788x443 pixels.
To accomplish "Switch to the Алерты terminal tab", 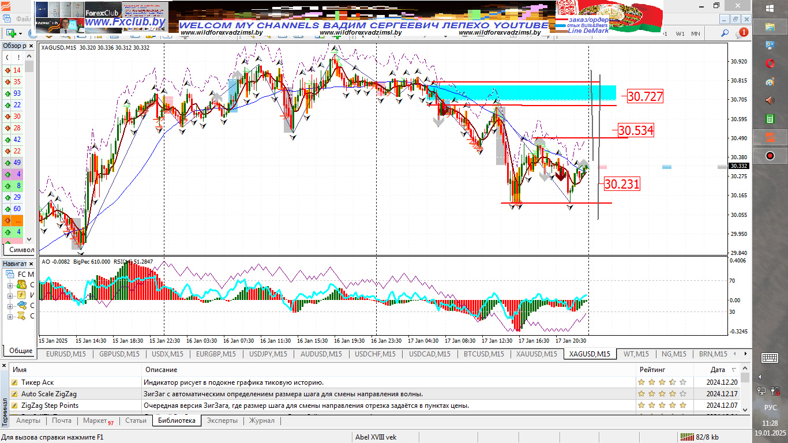I will point(28,421).
